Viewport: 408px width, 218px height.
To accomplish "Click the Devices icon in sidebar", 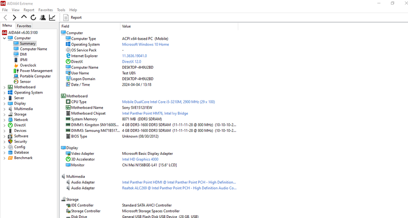I will point(10,131).
